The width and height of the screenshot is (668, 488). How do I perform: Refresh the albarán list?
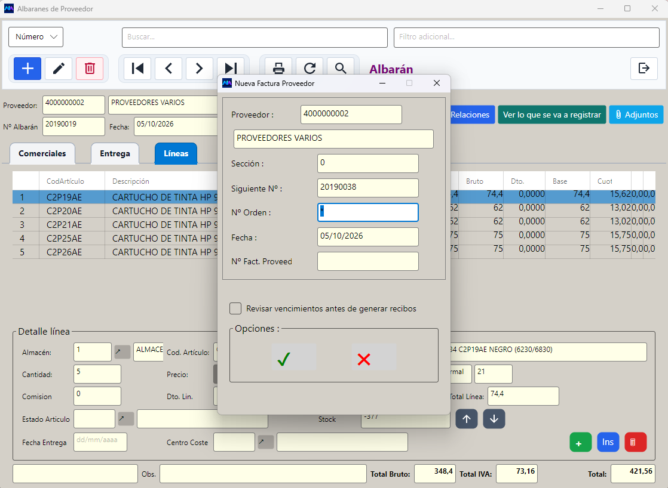(x=310, y=69)
